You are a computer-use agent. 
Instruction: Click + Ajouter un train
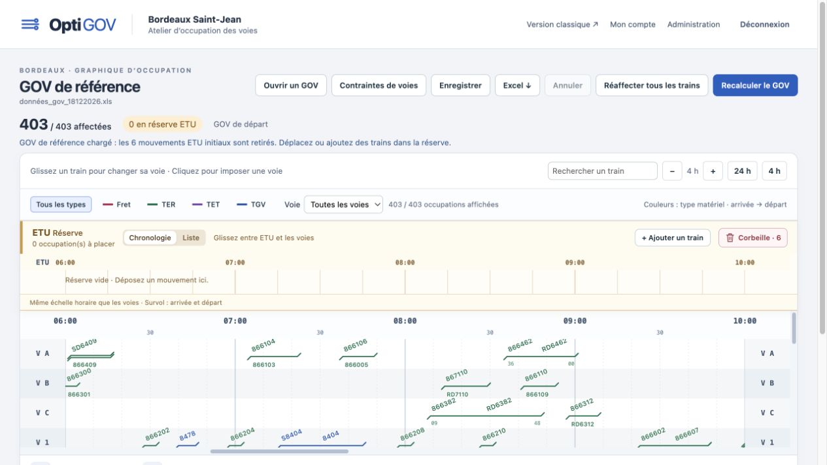pyautogui.click(x=673, y=238)
